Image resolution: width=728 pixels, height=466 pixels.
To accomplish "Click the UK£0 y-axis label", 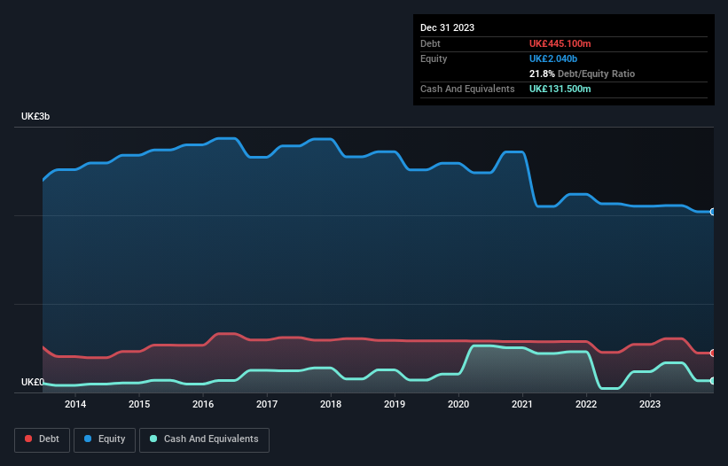I will 33,382.
